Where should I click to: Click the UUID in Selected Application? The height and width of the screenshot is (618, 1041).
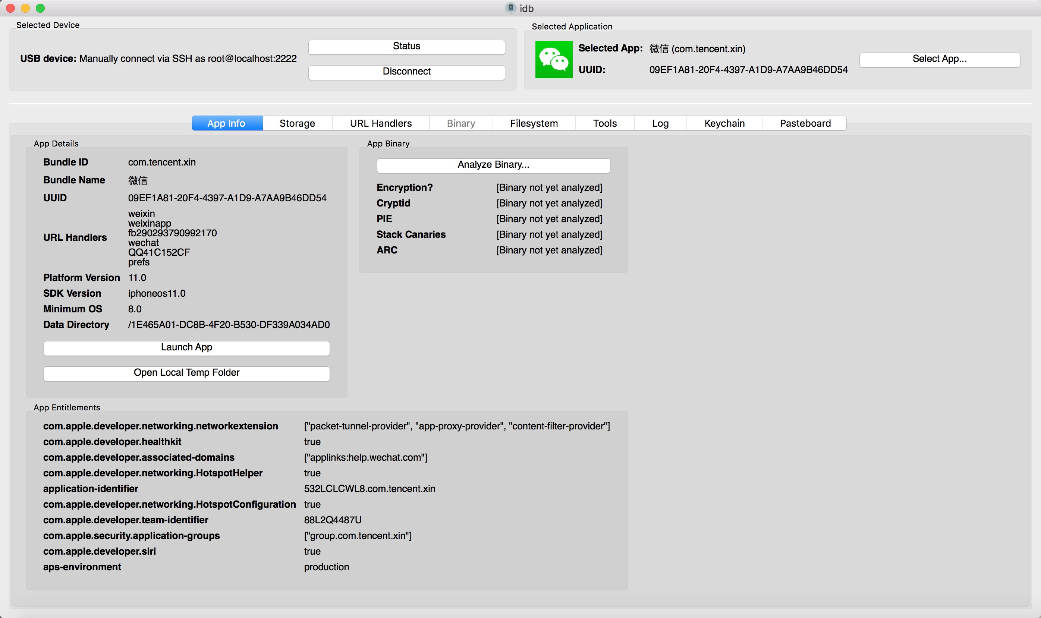click(x=748, y=70)
